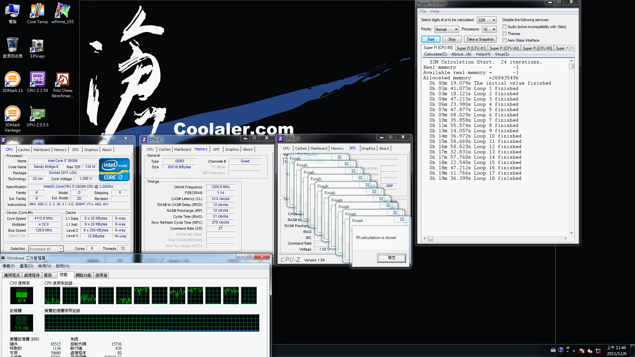635x357 pixels.
Task: Open the GPU-Z.0.5.5 desktop icon
Action: click(x=37, y=116)
